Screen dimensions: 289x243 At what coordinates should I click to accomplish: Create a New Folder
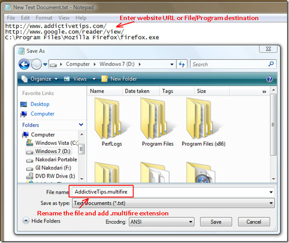(119, 79)
